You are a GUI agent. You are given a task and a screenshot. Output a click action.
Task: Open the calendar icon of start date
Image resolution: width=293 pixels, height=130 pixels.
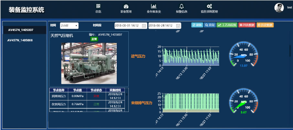[144, 26]
